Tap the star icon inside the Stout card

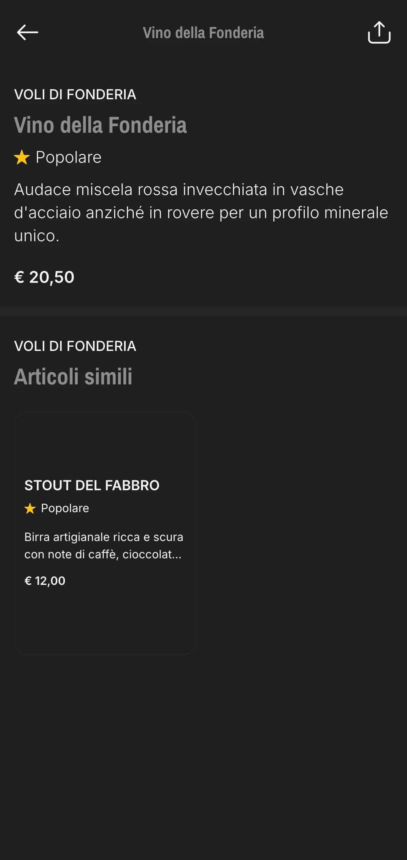(x=30, y=508)
